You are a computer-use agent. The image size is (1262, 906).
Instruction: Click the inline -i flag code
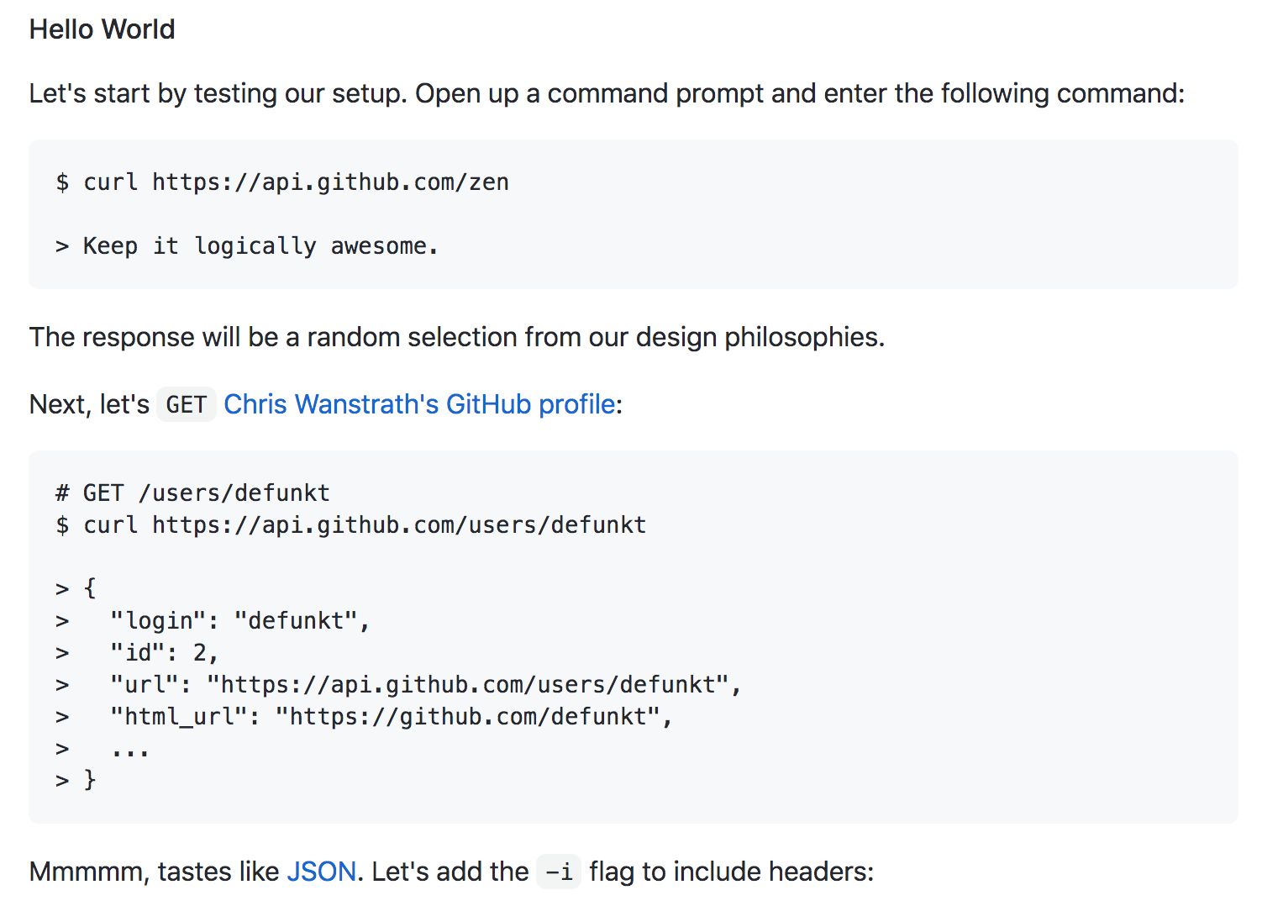(559, 872)
